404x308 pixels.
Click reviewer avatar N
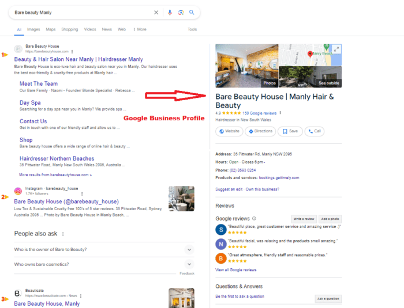pyautogui.click(x=221, y=244)
